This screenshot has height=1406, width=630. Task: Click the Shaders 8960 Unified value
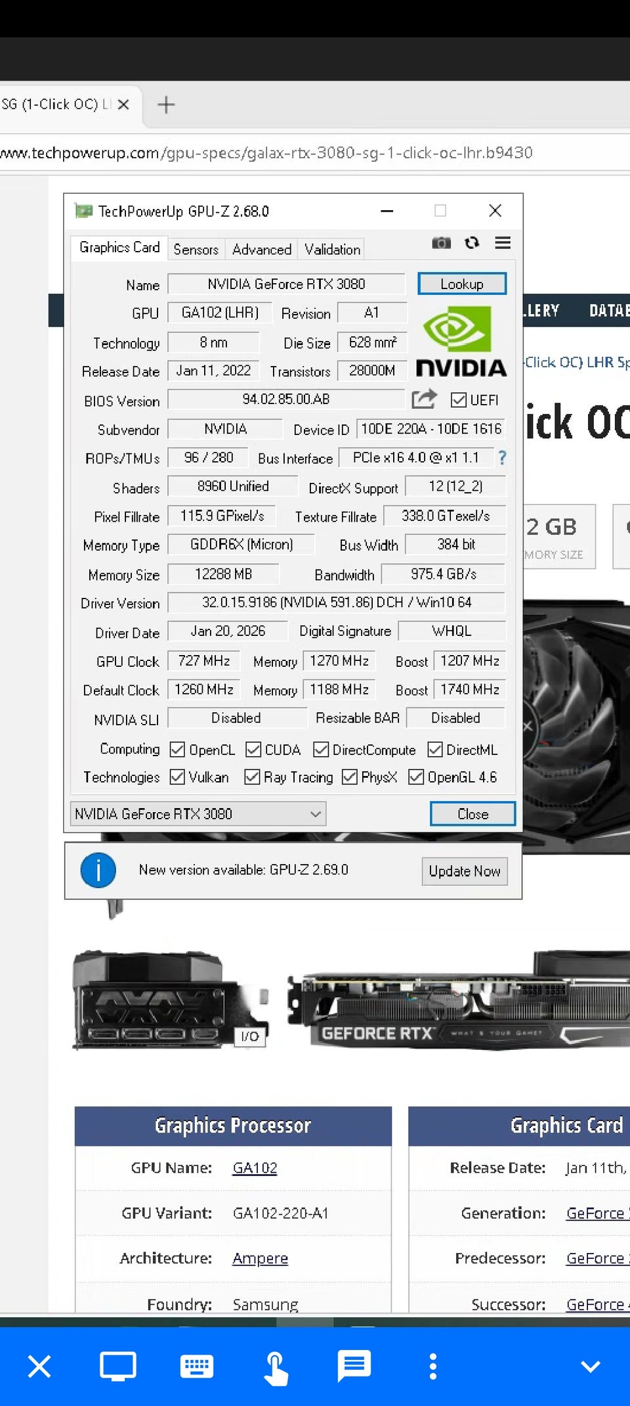click(x=233, y=486)
